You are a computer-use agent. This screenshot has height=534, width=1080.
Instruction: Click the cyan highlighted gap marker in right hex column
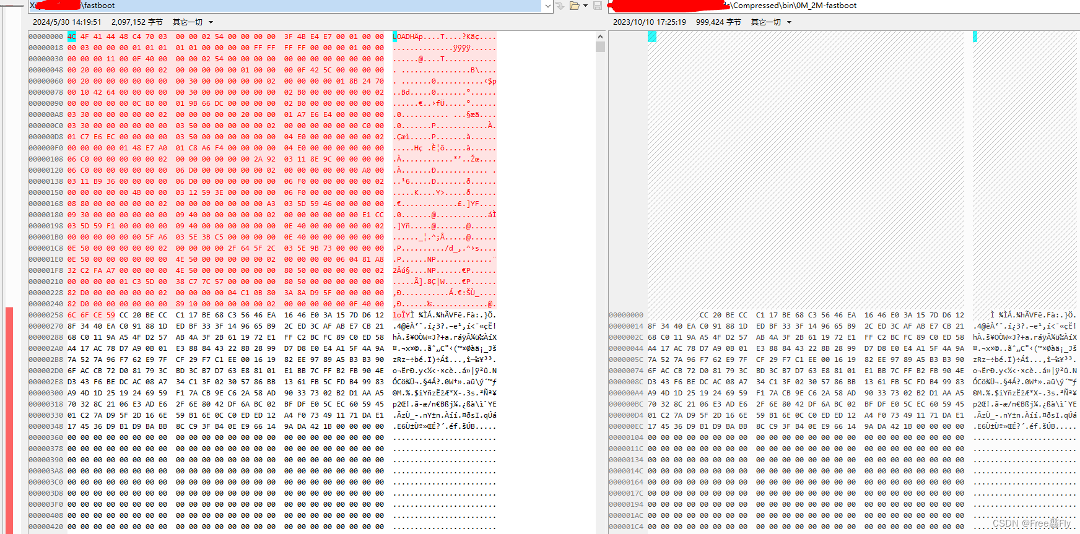tap(652, 37)
